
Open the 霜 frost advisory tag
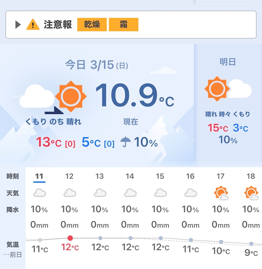[x=123, y=25]
